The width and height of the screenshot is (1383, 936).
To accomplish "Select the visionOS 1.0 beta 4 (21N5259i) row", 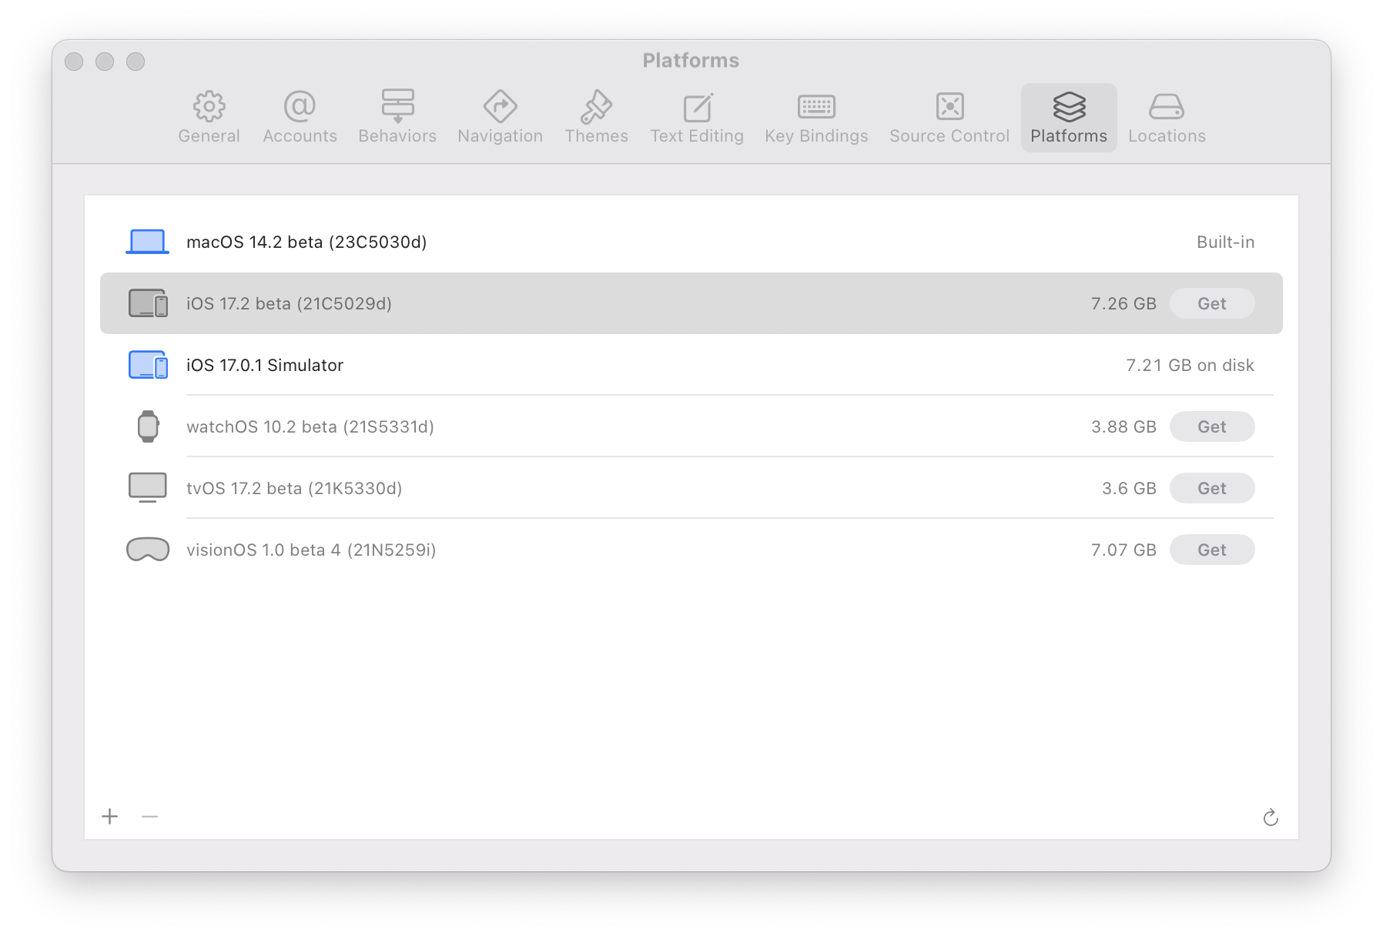I will click(691, 550).
